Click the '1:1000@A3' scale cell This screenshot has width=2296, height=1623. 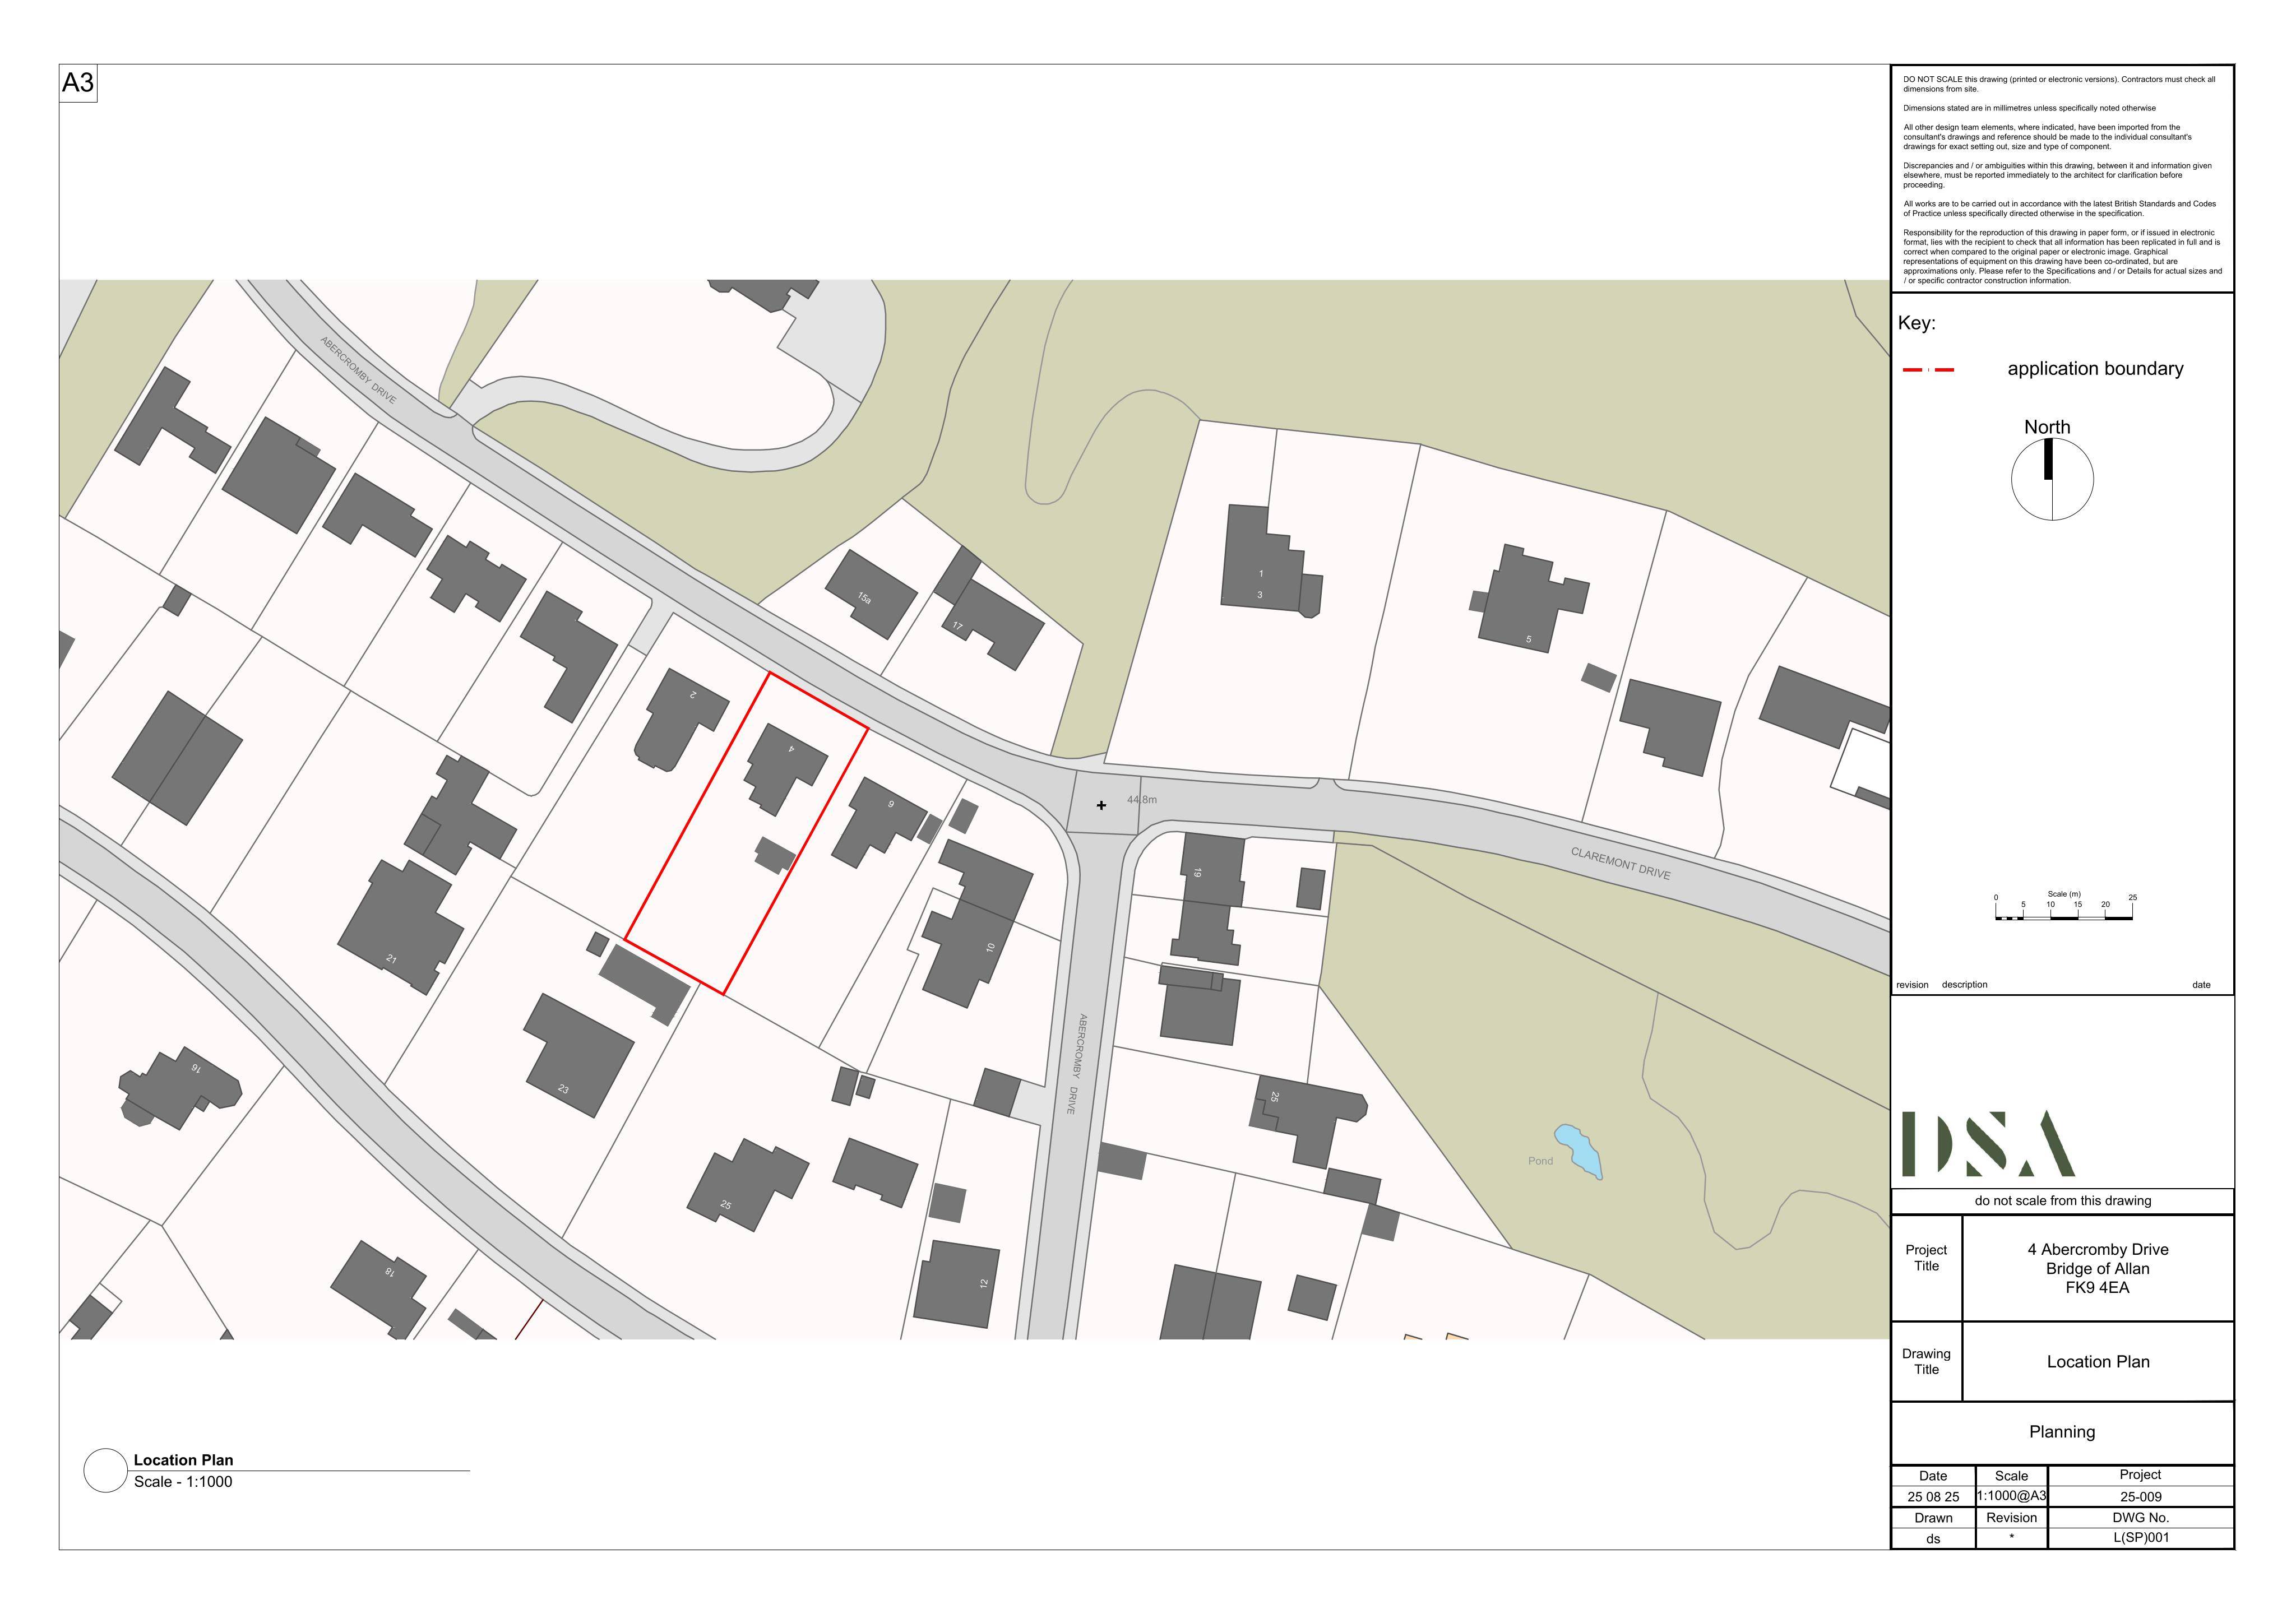point(2011,1497)
